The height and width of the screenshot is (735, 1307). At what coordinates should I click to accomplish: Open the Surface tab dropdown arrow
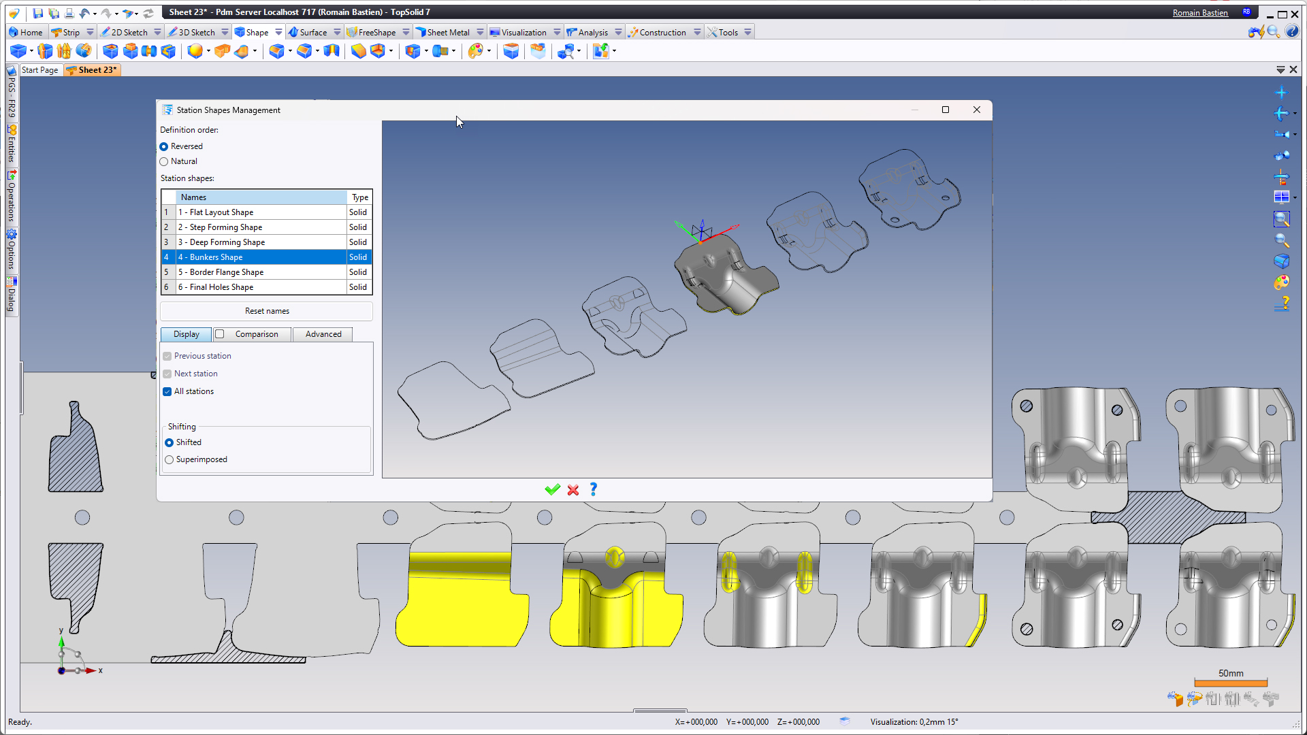click(337, 32)
